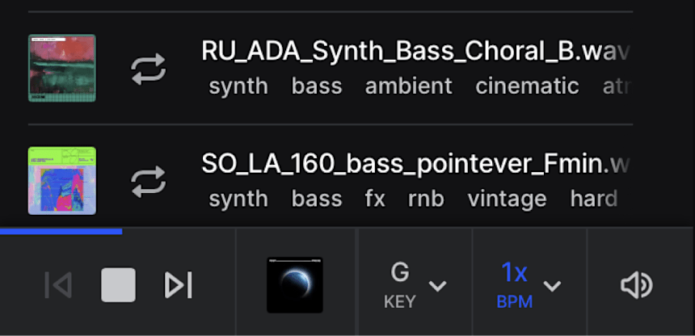Toggle loop icon for SO_LA_160_bass_pointever_Fmin
Screen dimensions: 695x336
tap(148, 182)
